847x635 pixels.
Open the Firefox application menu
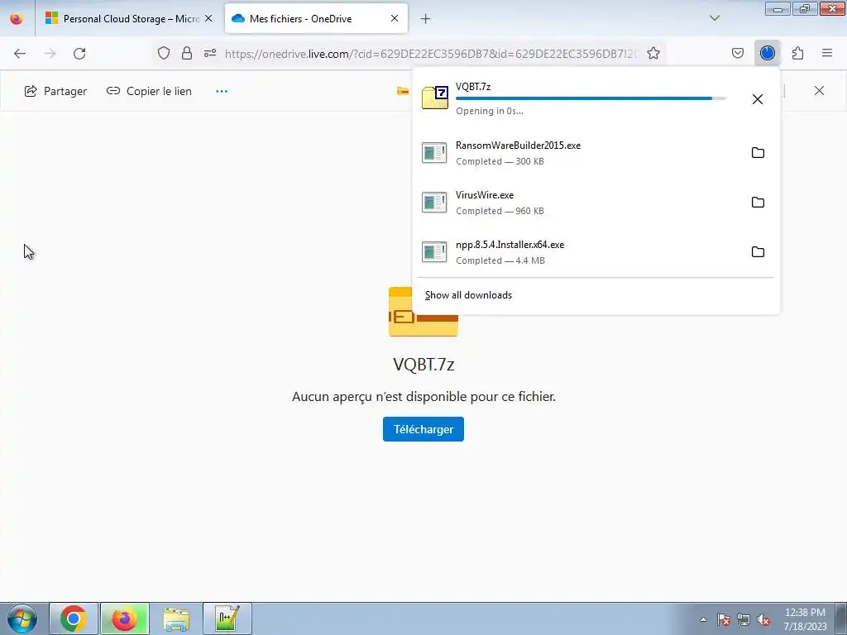tap(827, 53)
